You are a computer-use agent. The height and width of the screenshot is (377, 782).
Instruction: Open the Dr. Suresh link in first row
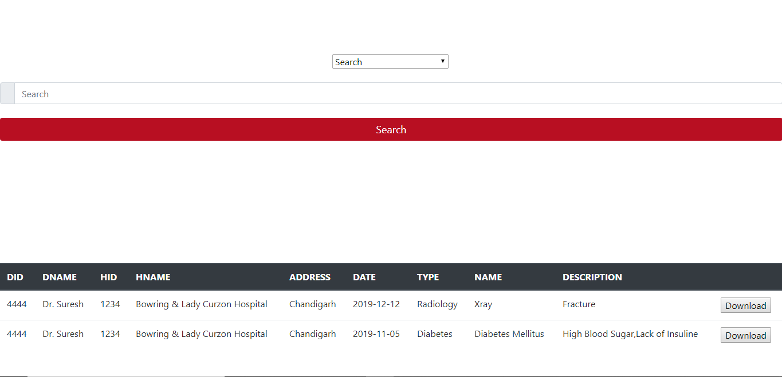click(x=63, y=304)
